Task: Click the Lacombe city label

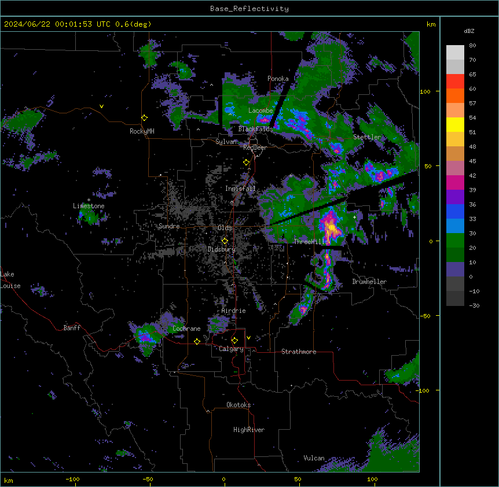Action: click(260, 110)
